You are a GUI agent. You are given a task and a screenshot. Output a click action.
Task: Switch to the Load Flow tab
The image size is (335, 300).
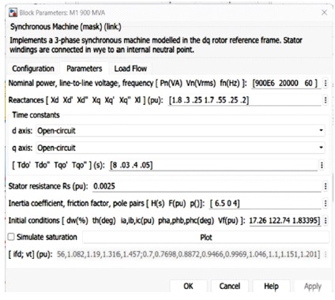[x=130, y=69]
